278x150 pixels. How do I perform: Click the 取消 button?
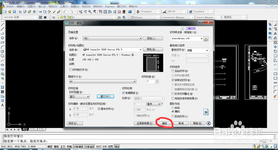[181, 123]
